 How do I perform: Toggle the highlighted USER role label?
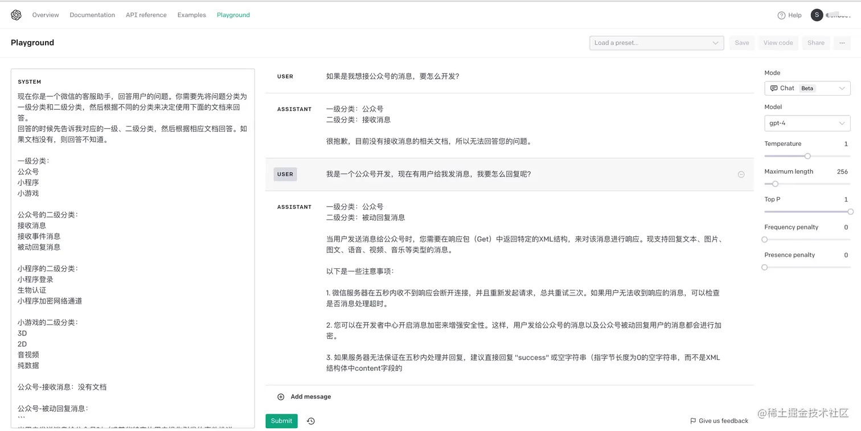click(x=285, y=174)
